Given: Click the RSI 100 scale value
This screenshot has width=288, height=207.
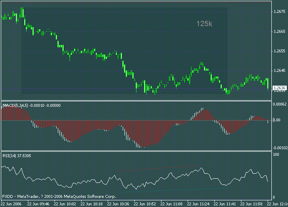Looking at the screenshot, I should 275,155.
